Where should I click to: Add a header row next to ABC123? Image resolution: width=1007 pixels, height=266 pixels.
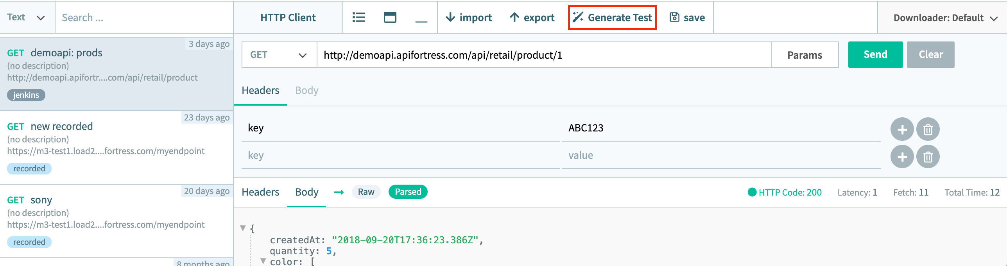pos(902,129)
